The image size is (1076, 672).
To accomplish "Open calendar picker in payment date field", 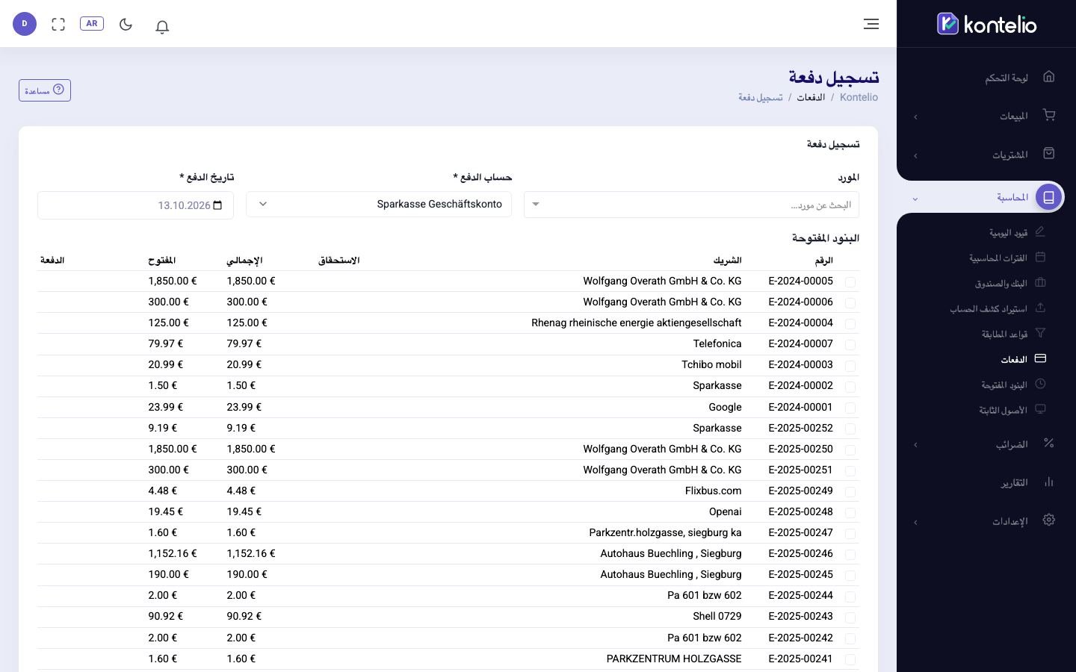I will coord(217,205).
